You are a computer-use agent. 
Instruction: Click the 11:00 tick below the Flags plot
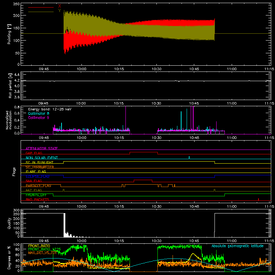point(232,207)
